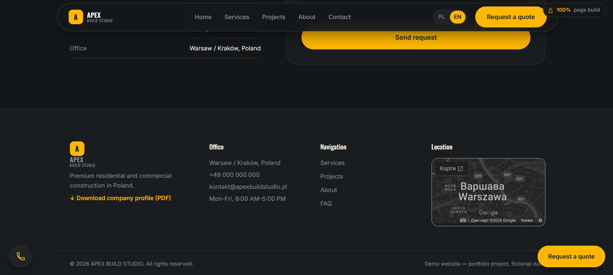Click the APEX logo in header

click(91, 17)
